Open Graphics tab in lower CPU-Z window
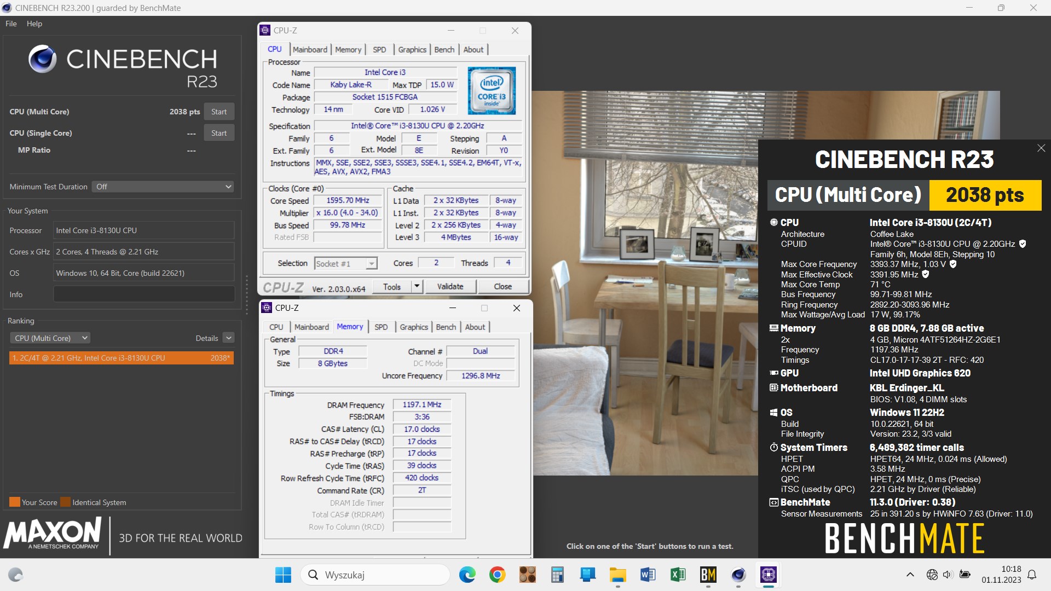Viewport: 1051px width, 591px height. pos(414,327)
